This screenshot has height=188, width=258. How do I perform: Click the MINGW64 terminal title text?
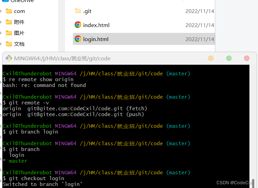(x=62, y=59)
